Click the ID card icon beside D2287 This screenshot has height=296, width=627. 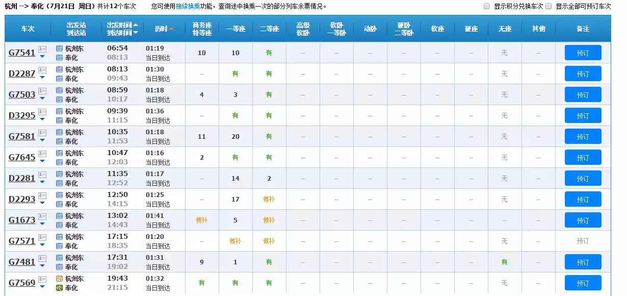[42, 70]
